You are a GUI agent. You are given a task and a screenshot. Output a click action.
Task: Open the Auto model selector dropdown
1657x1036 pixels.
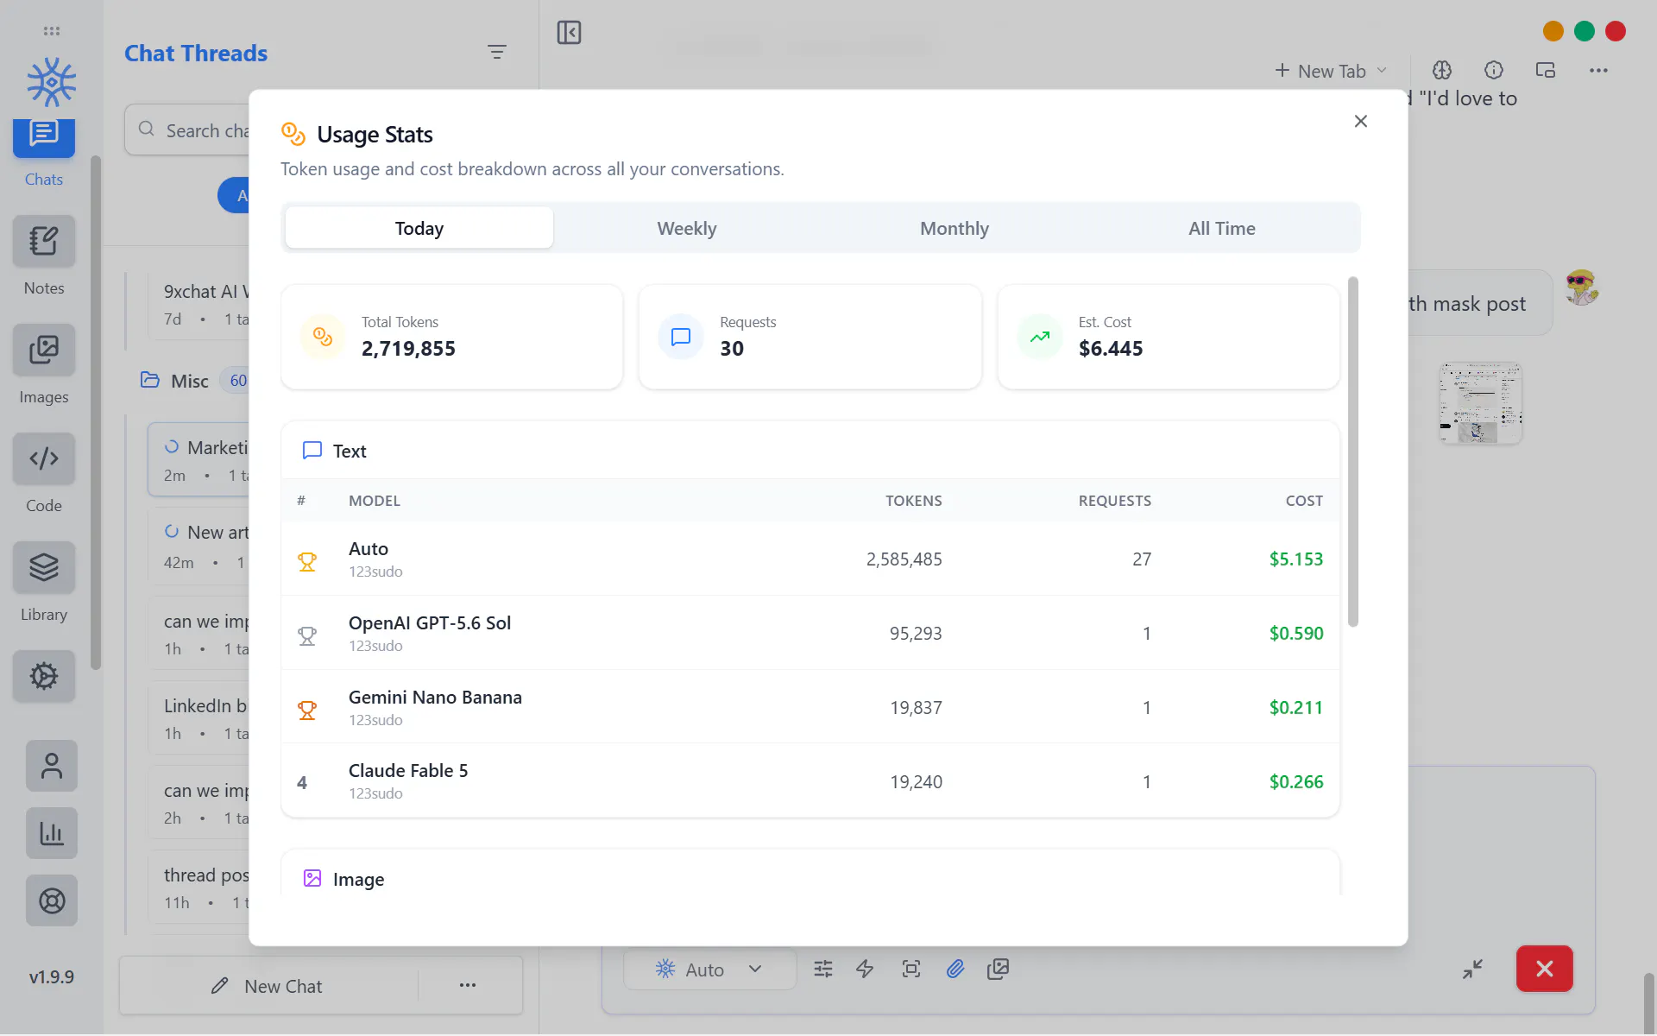[x=709, y=969]
